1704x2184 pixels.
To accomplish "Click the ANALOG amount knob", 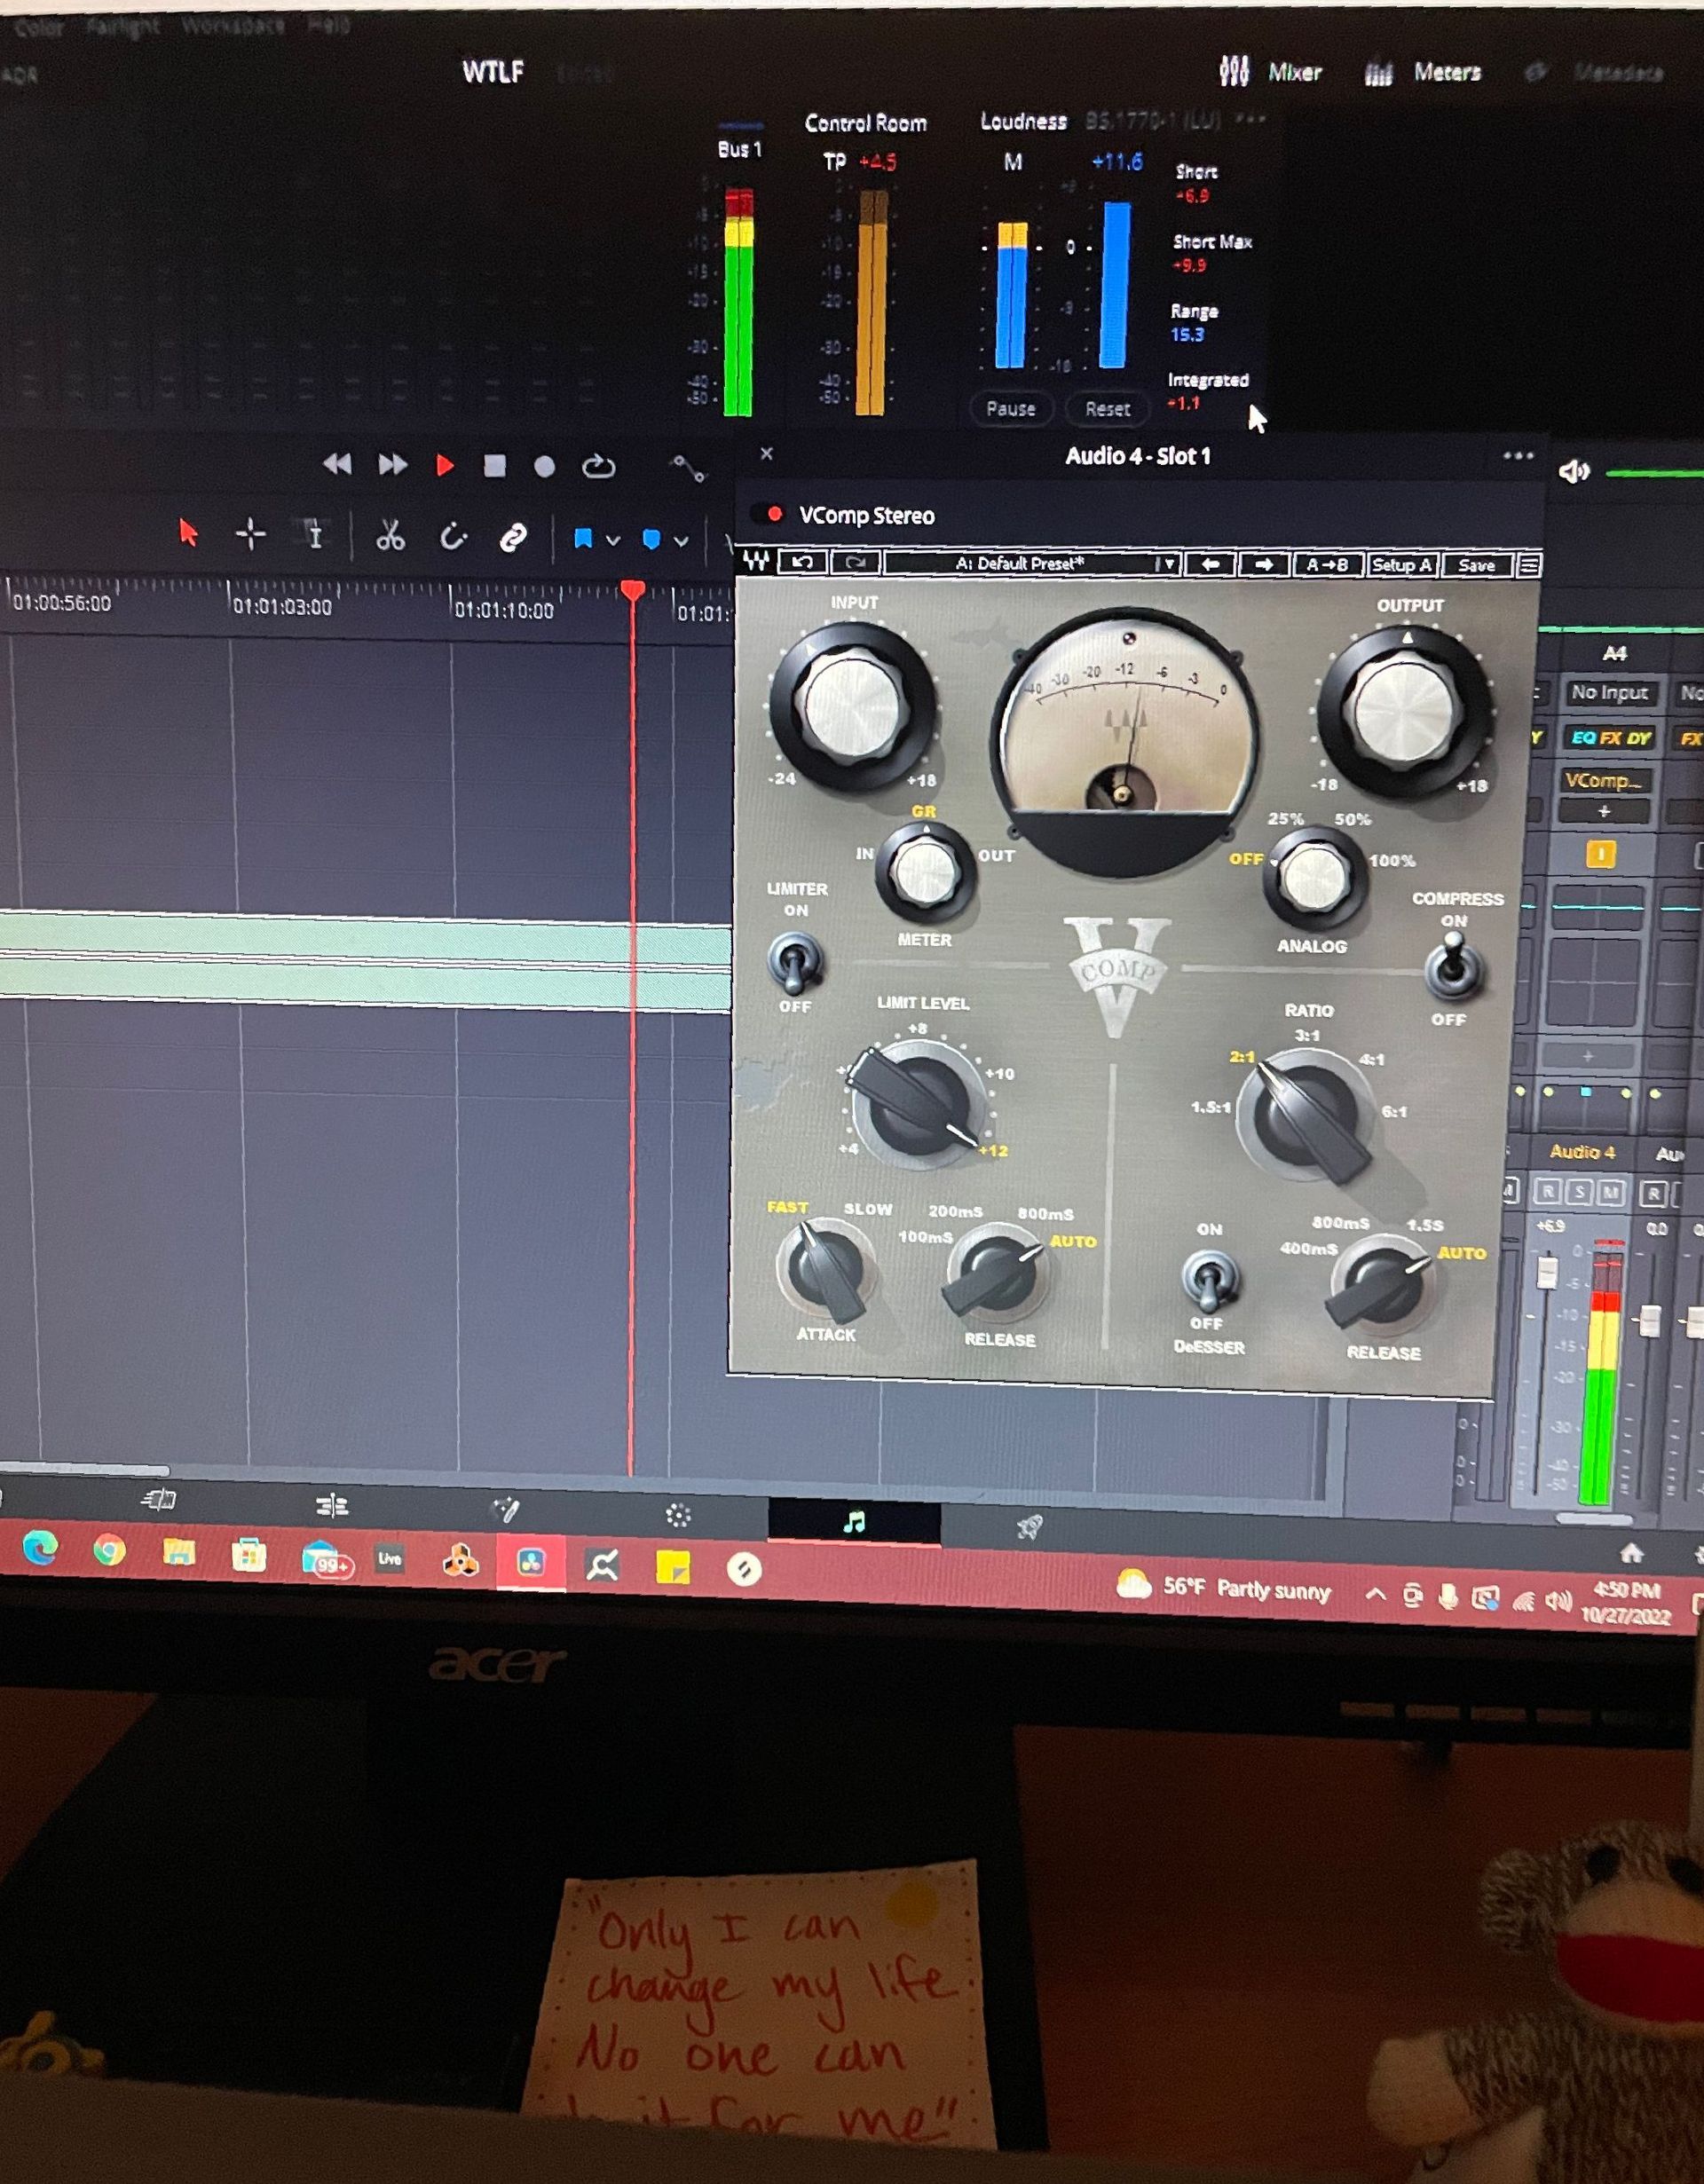I will coord(1314,879).
